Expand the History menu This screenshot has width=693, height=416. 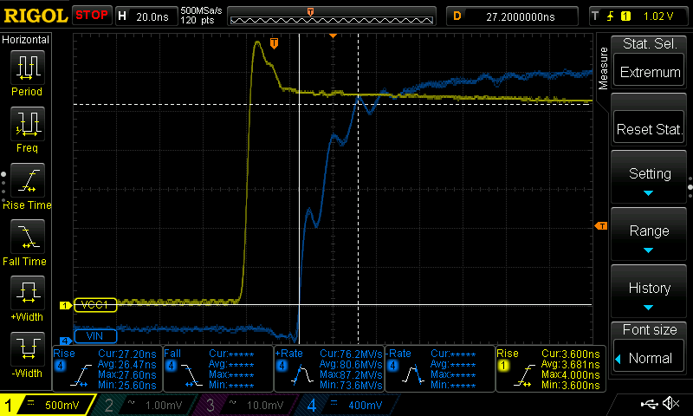[649, 291]
